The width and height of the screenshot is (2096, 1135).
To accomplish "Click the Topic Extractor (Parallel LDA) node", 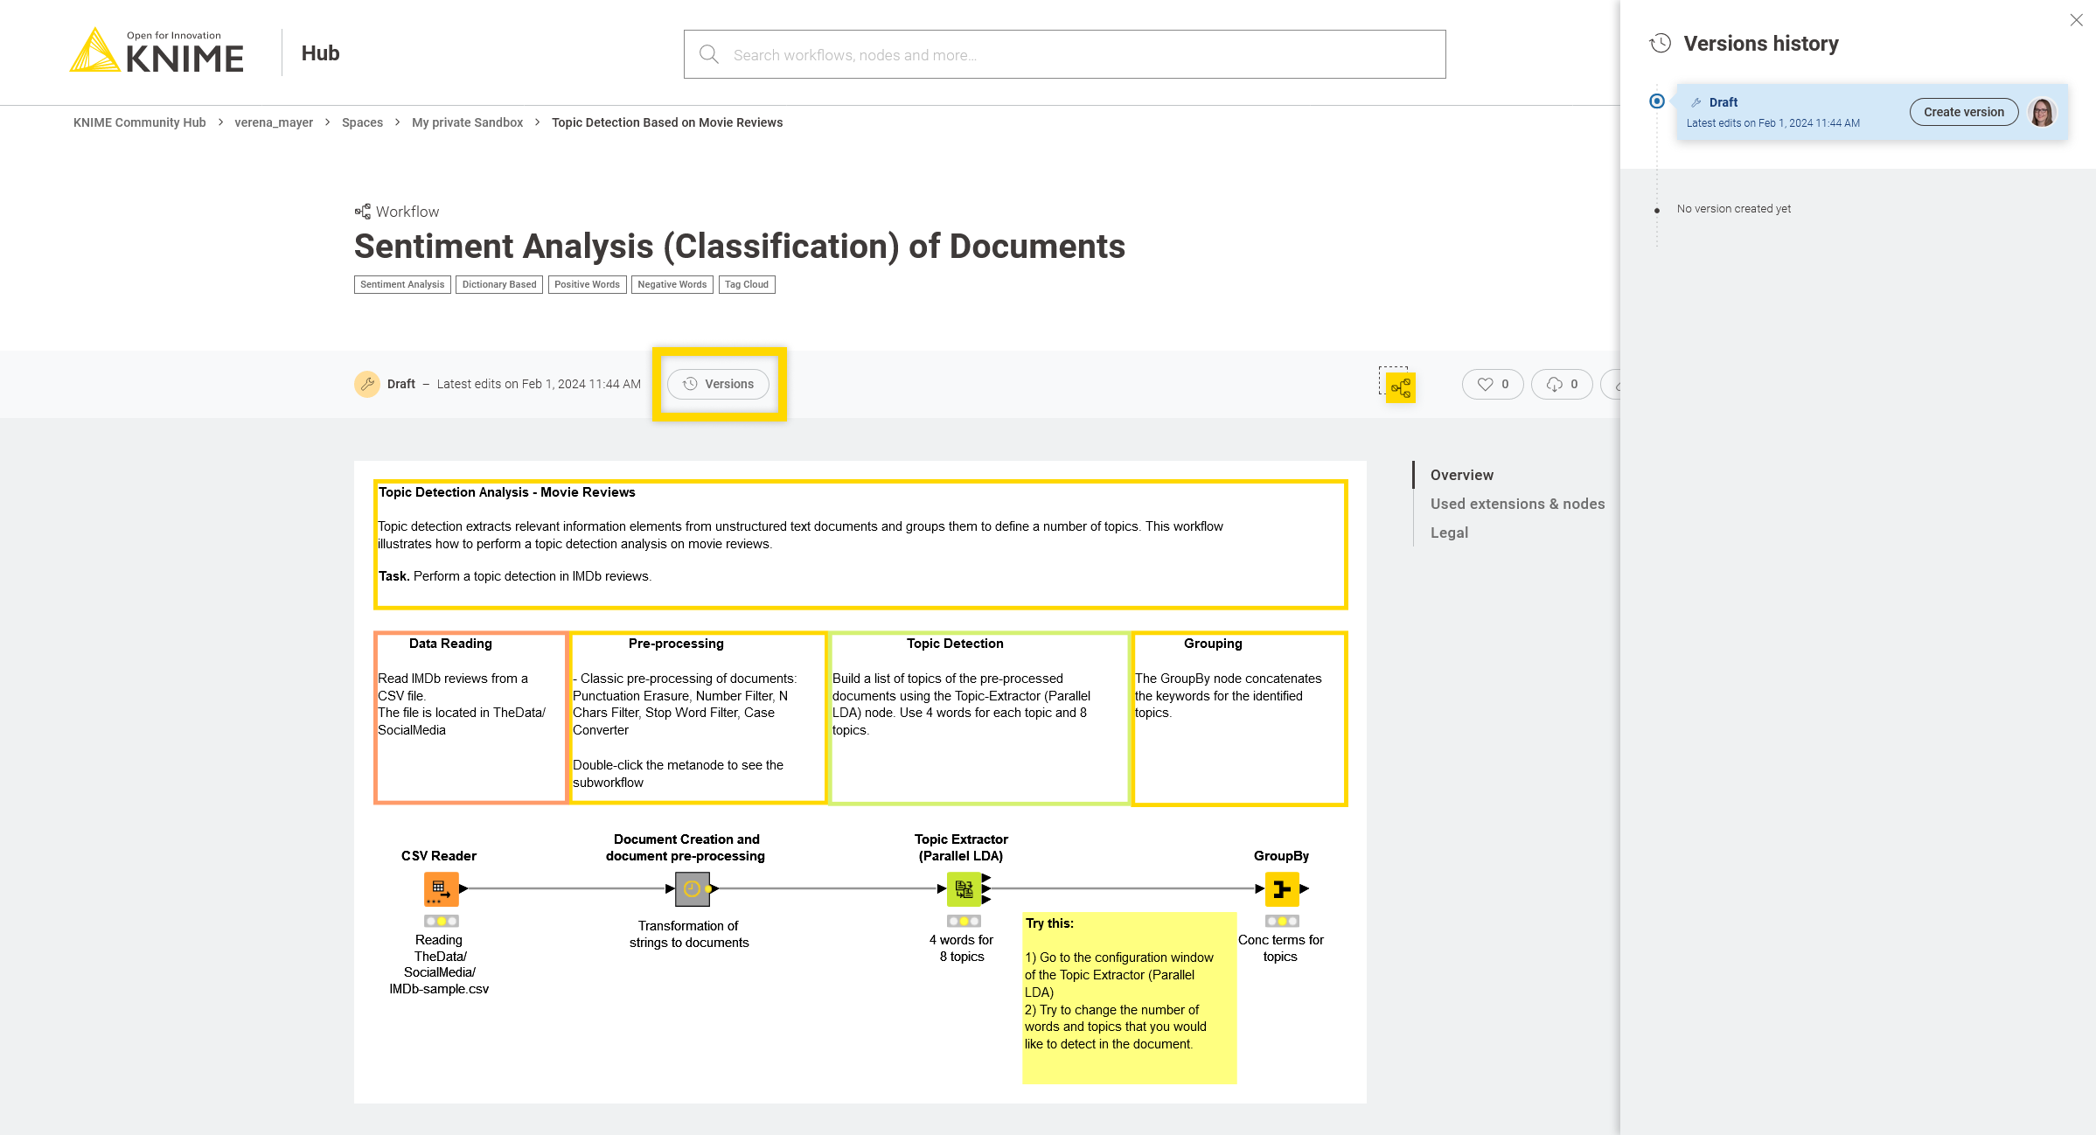I will point(964,889).
